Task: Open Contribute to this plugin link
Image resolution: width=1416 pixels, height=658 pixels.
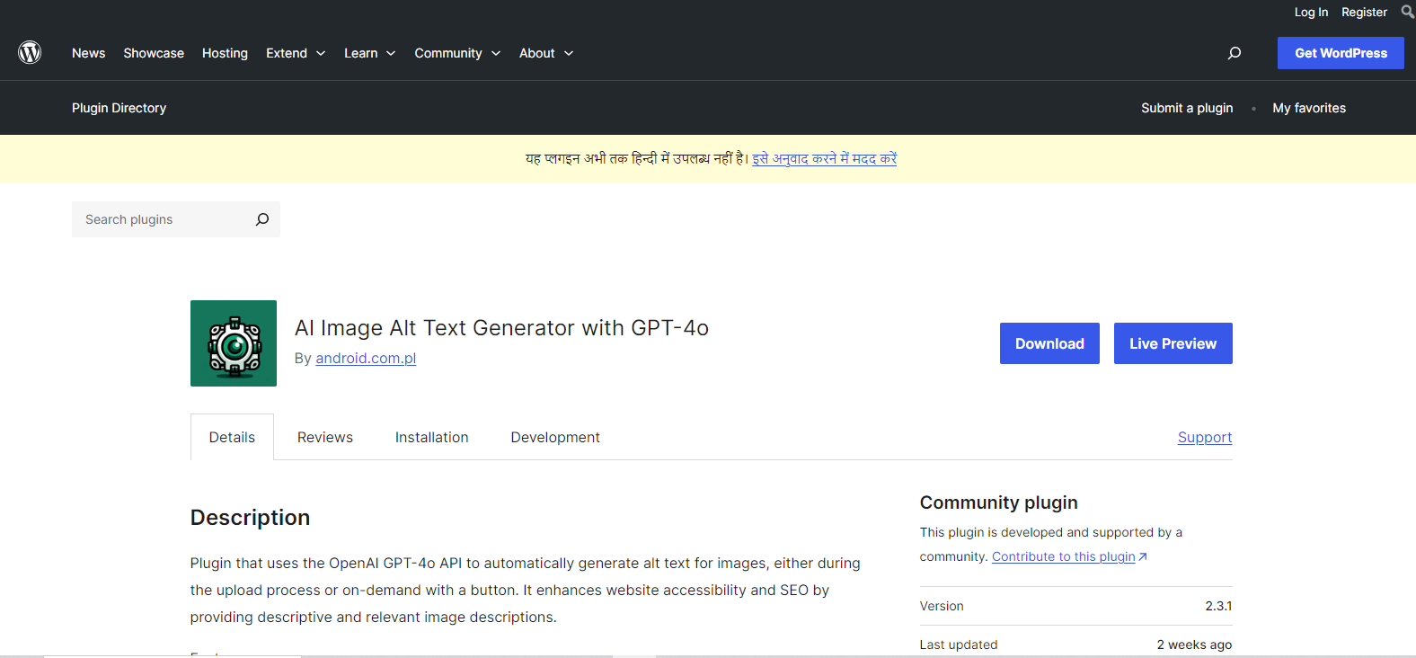Action: (1069, 556)
